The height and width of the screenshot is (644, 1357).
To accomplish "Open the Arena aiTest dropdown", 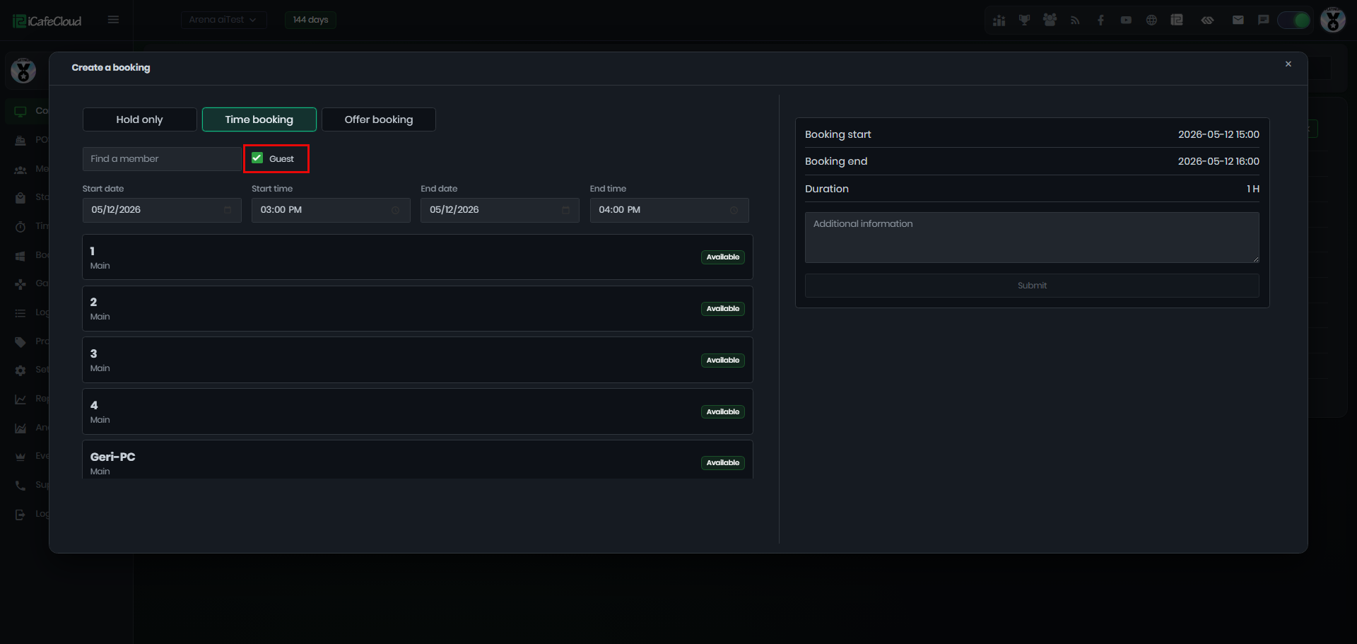I will 223,20.
